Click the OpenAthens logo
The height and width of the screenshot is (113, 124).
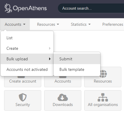pyautogui.click(x=26, y=8)
